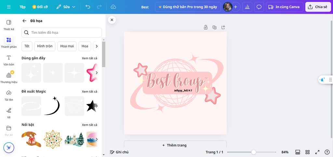Viewport: 333px width, 157px height.
Task: Open the Dự án projects tab
Action: (x=9, y=131)
